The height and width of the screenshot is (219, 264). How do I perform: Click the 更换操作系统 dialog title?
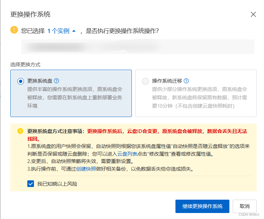pyautogui.click(x=30, y=14)
